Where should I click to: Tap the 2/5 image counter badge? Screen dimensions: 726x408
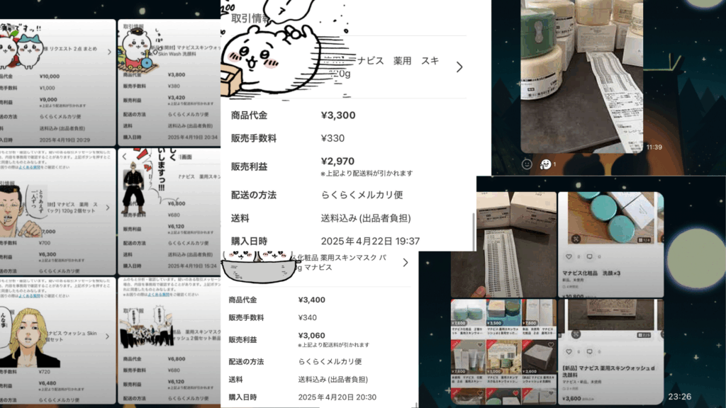[x=644, y=335]
